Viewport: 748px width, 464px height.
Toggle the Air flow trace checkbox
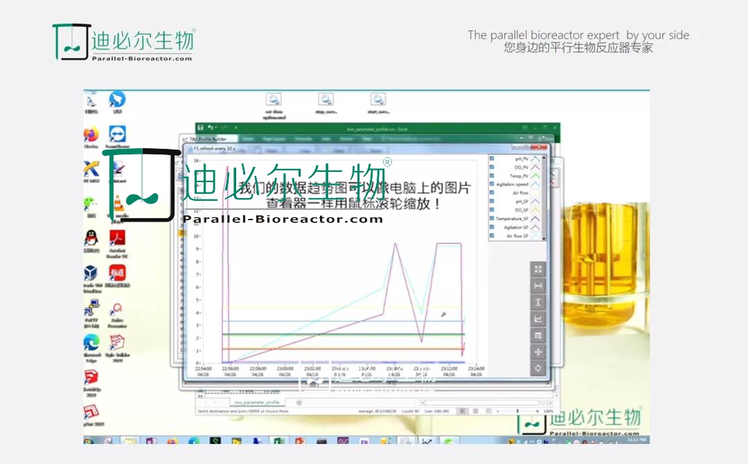click(x=492, y=193)
